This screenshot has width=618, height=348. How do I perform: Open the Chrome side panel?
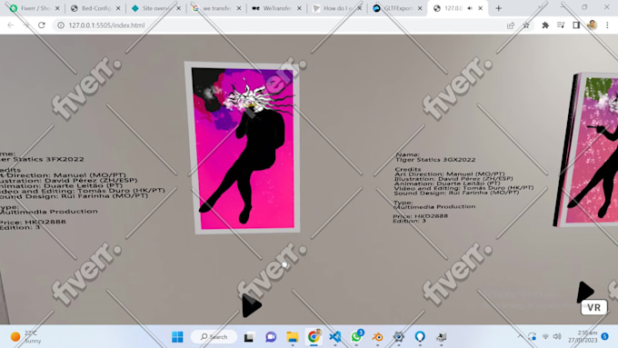coord(576,25)
